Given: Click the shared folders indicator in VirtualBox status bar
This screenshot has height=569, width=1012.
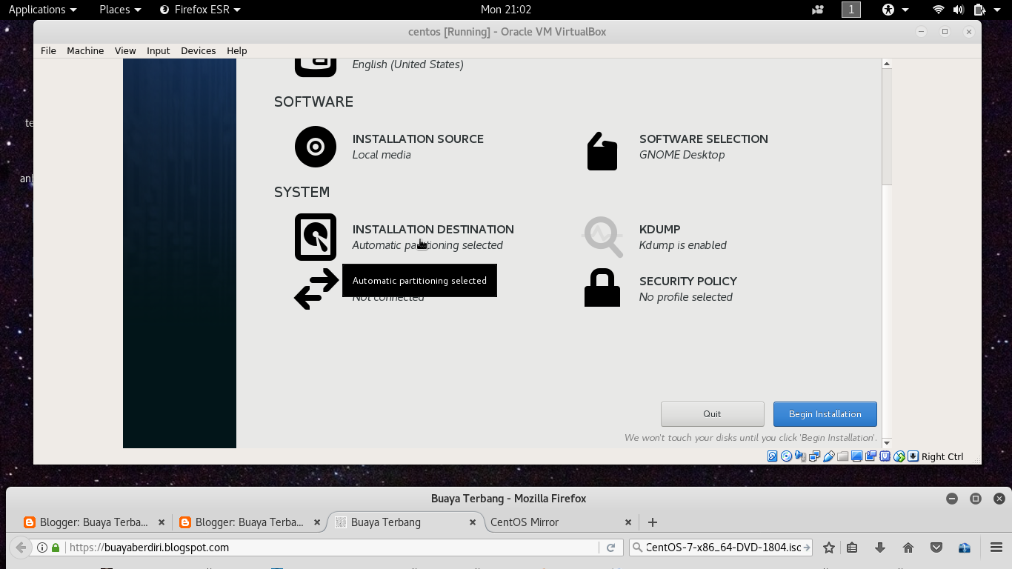Looking at the screenshot, I should pyautogui.click(x=843, y=456).
